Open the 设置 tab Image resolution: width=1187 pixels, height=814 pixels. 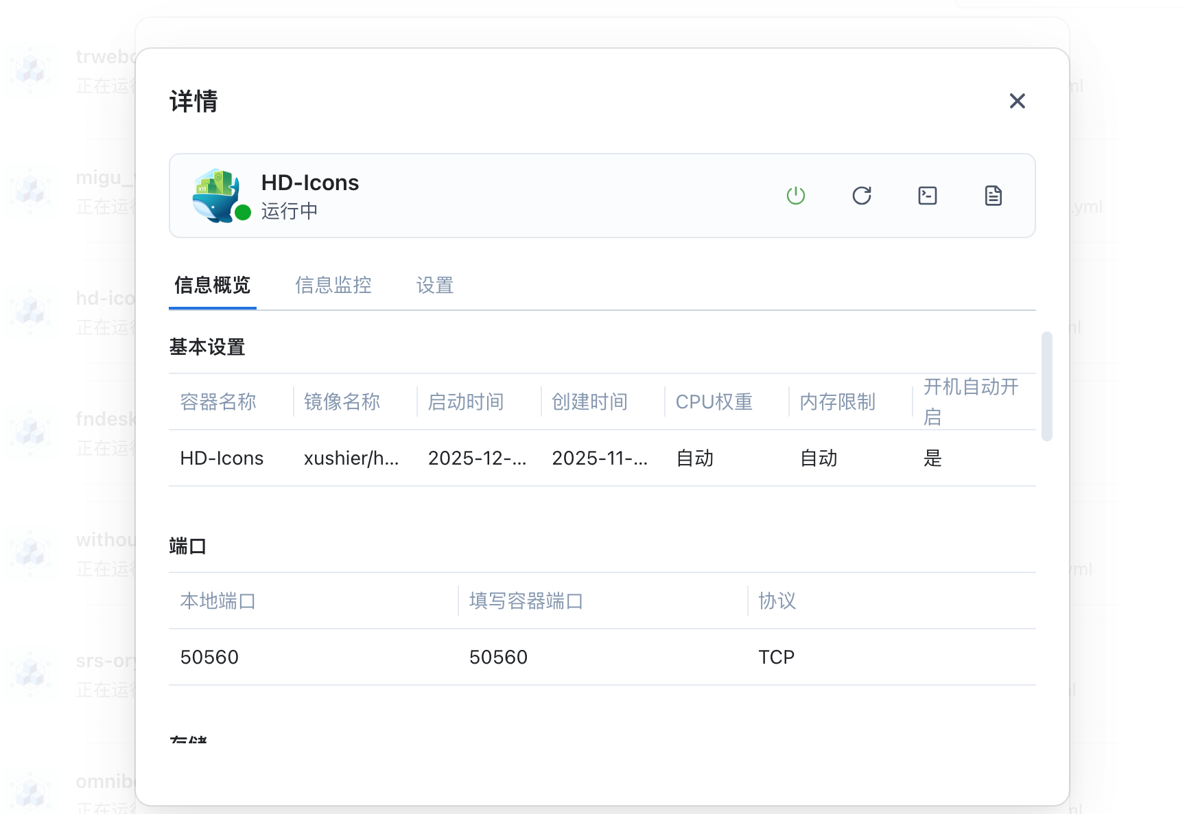point(434,285)
